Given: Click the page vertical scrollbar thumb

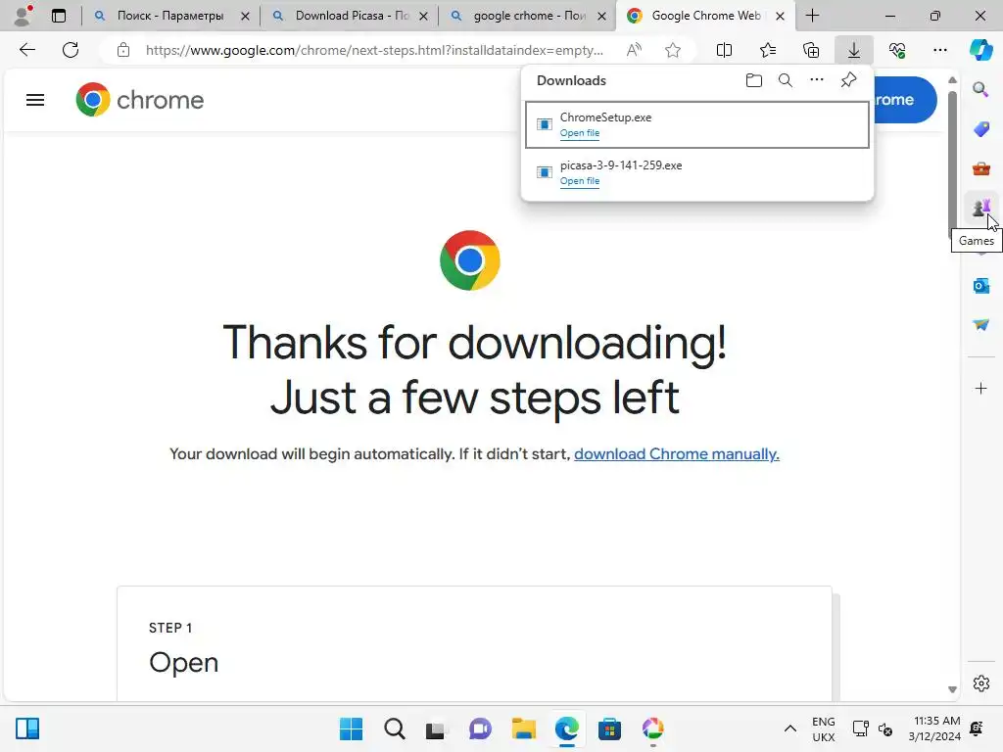Looking at the screenshot, I should pos(952,164).
